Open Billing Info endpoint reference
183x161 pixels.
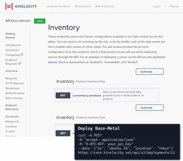[x=12, y=122]
